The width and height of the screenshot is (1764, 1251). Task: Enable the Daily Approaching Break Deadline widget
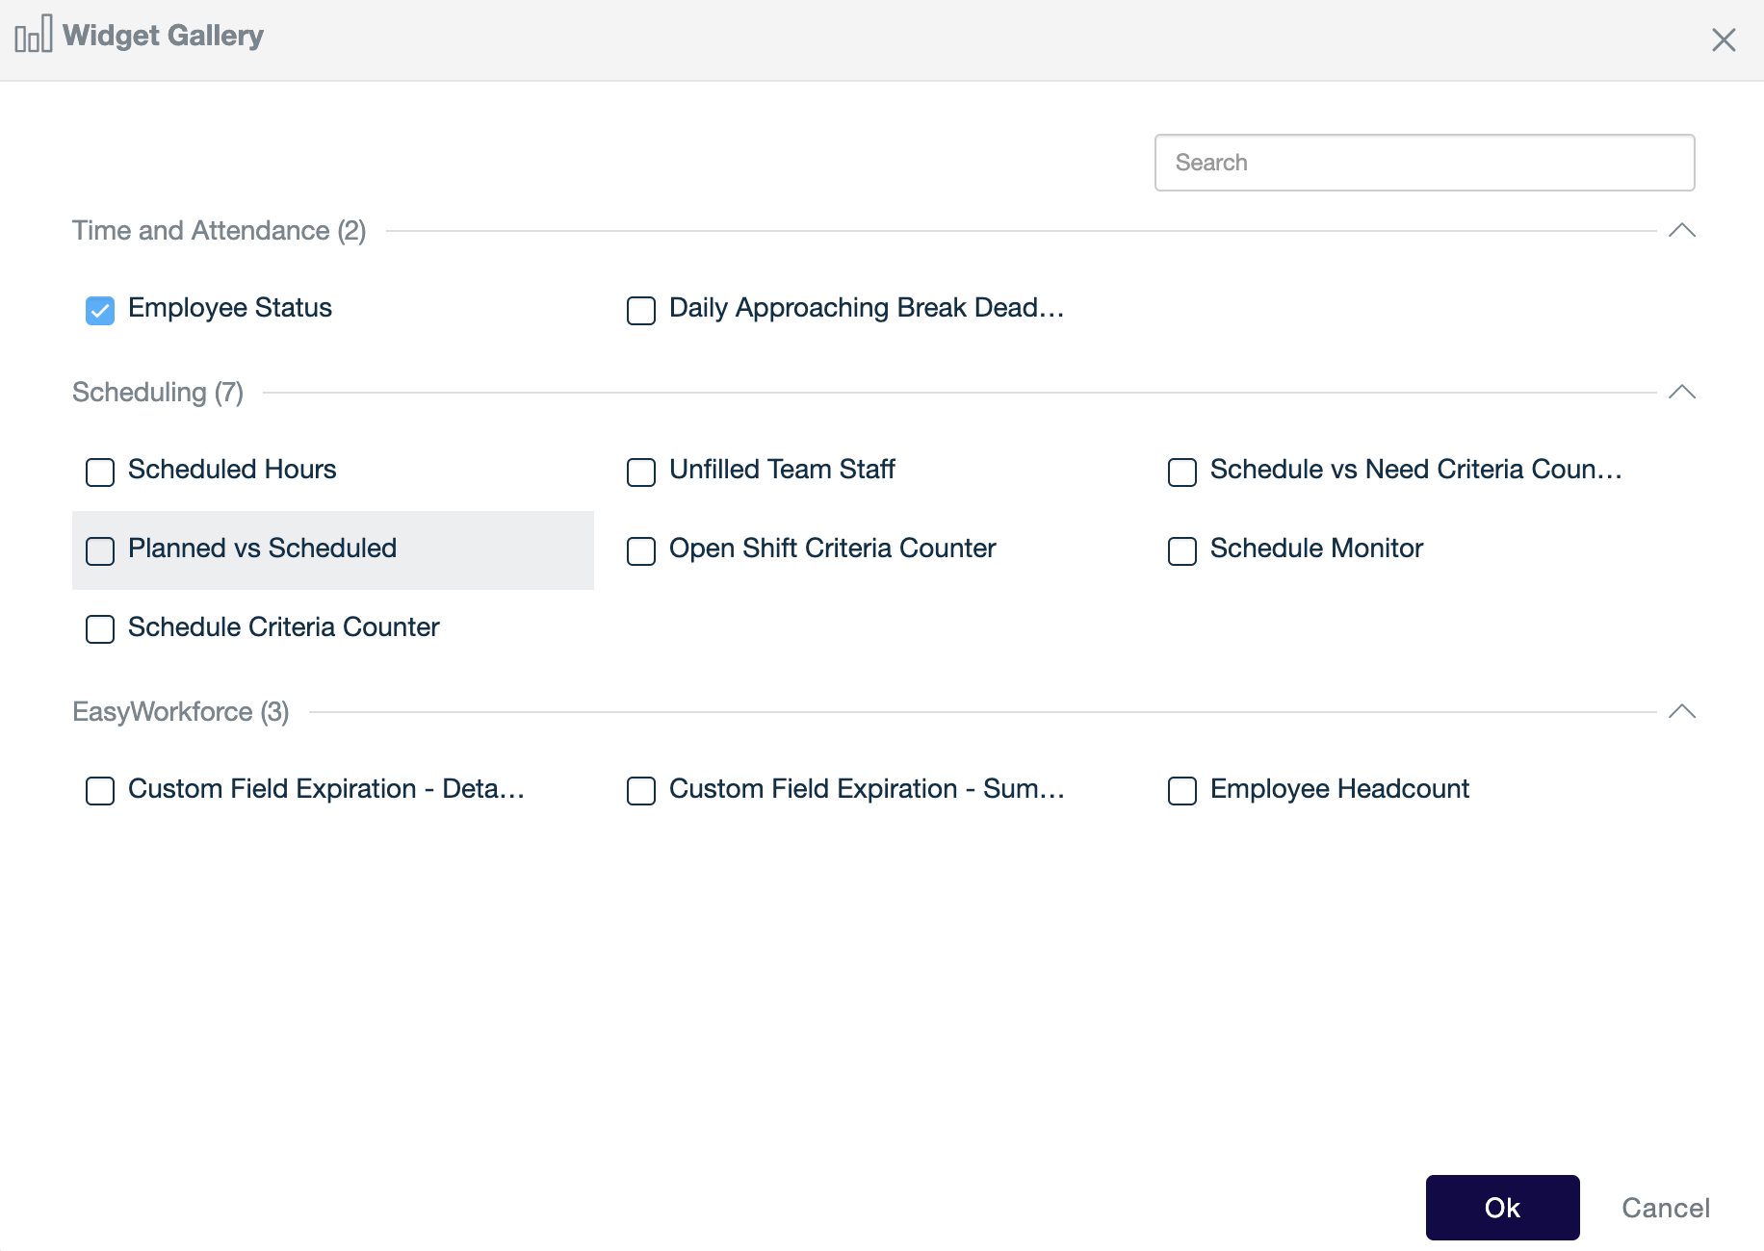pos(640,310)
